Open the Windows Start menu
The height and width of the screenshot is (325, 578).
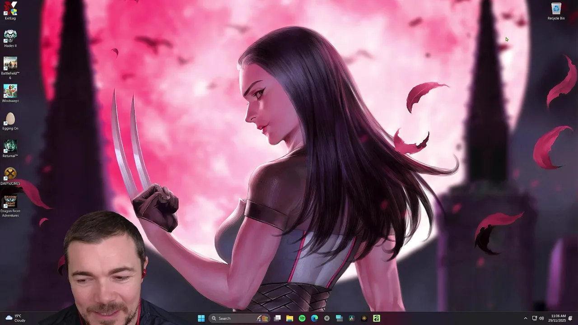click(x=201, y=318)
